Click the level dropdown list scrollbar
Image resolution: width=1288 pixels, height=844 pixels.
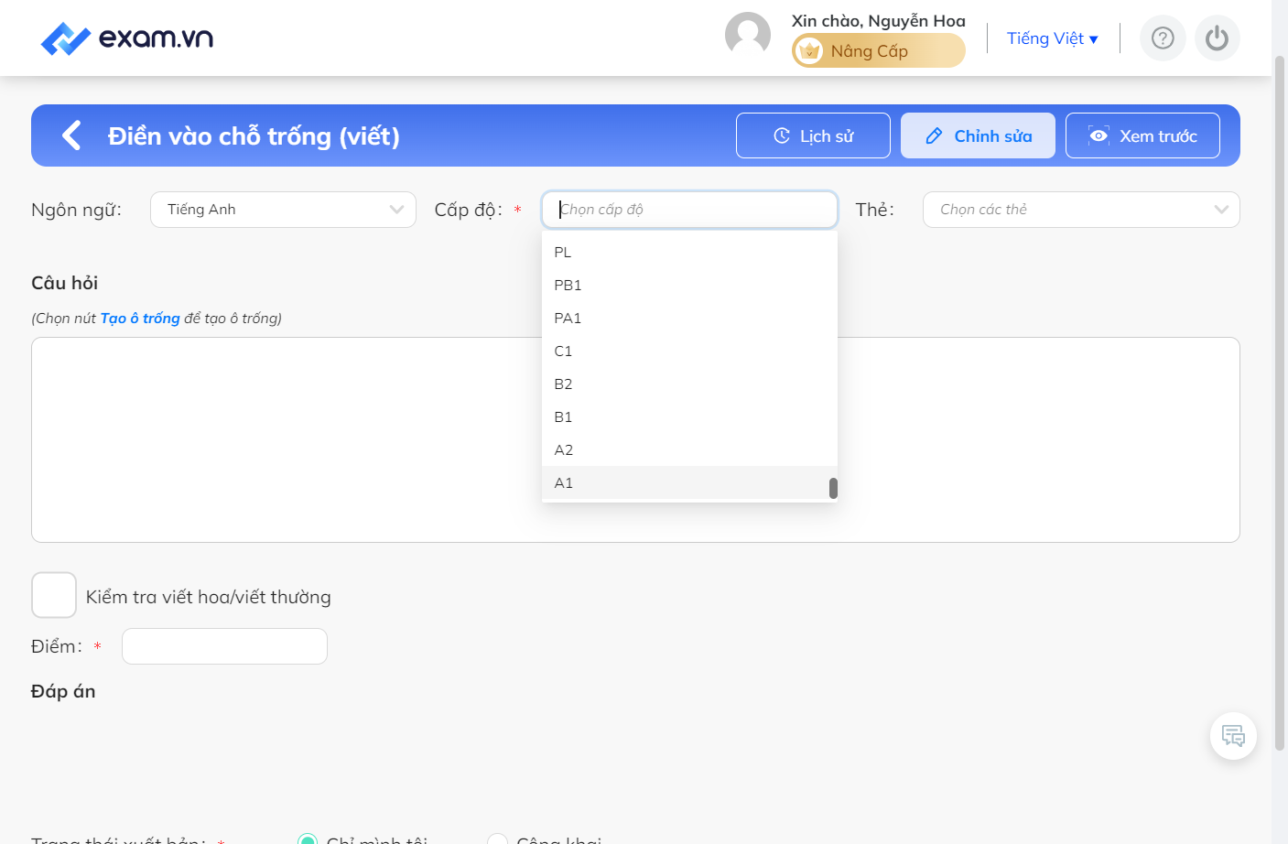pyautogui.click(x=833, y=488)
